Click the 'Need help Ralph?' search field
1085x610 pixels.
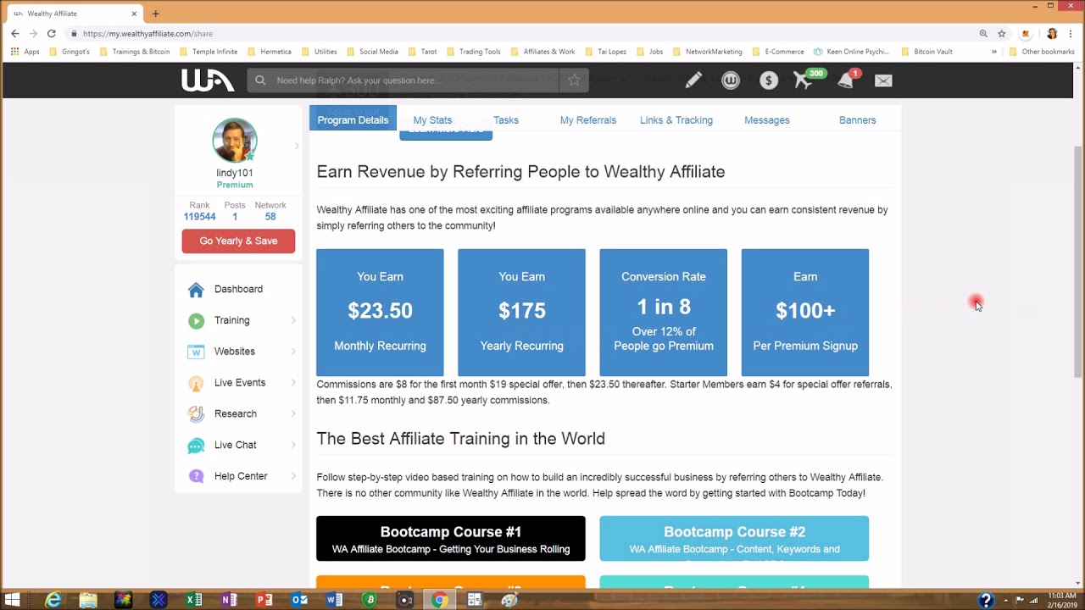click(x=403, y=80)
